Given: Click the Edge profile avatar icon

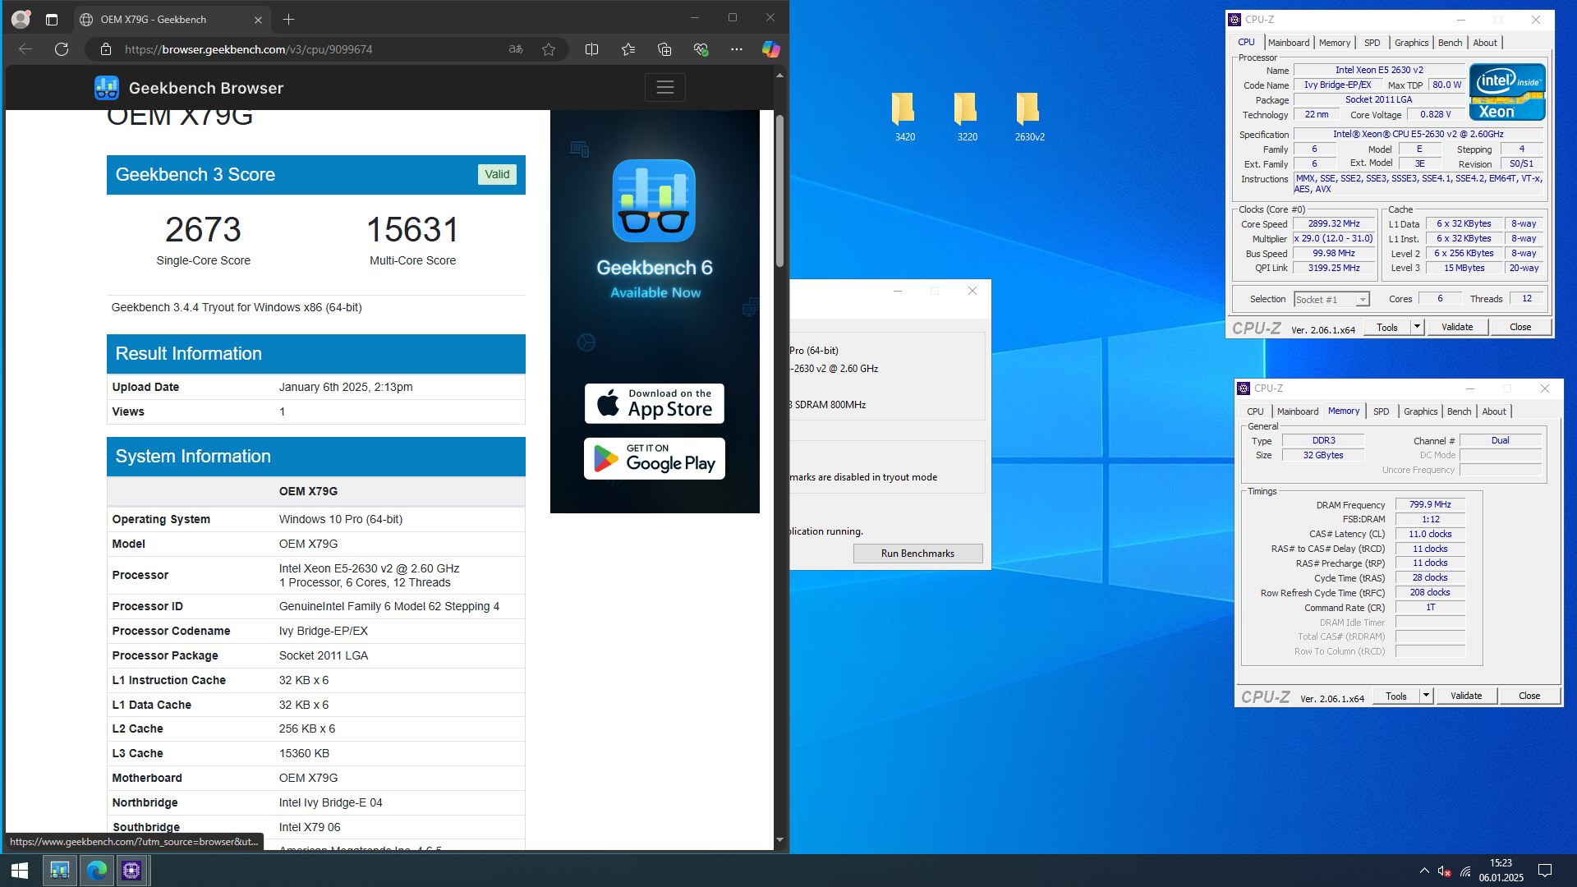Looking at the screenshot, I should coord(21,19).
